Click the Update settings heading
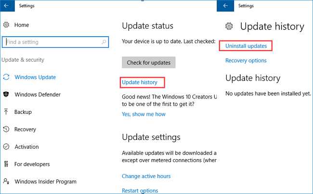 [151, 137]
